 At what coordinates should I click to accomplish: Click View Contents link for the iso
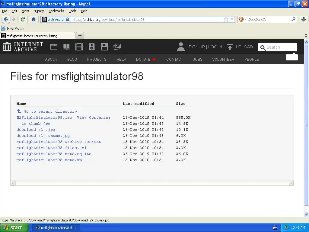(x=93, y=118)
